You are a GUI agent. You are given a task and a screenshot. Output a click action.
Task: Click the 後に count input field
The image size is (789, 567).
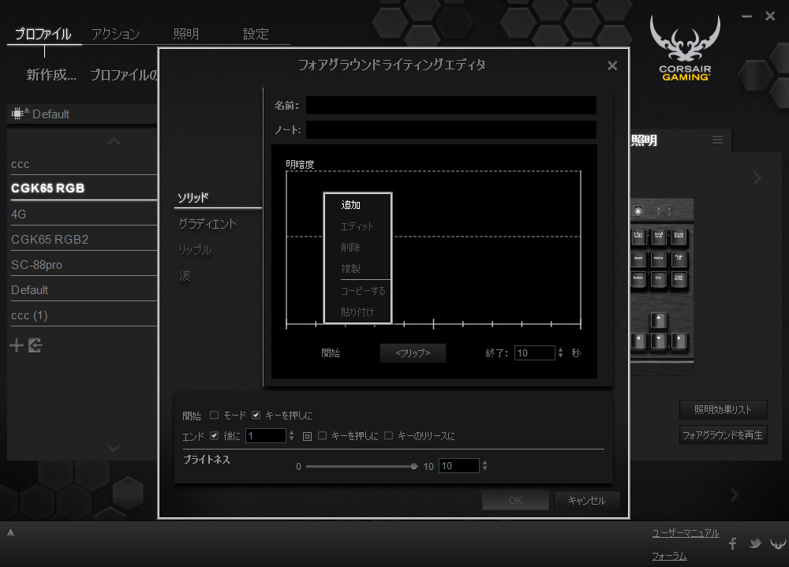coord(266,435)
